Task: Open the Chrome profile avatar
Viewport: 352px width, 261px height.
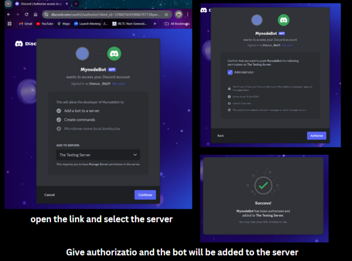Action: 179,15
